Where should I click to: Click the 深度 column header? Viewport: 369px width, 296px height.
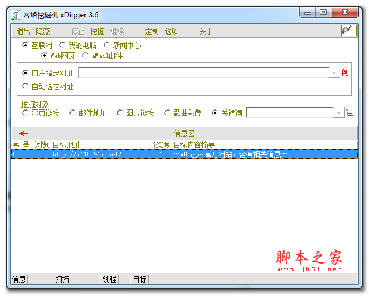164,145
